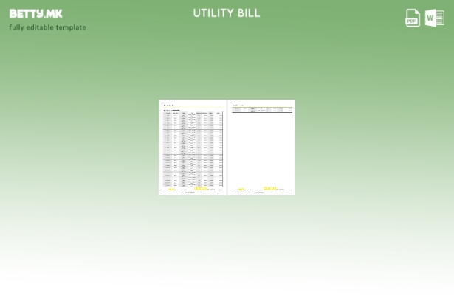Click the last table row on first page

click(x=192, y=184)
